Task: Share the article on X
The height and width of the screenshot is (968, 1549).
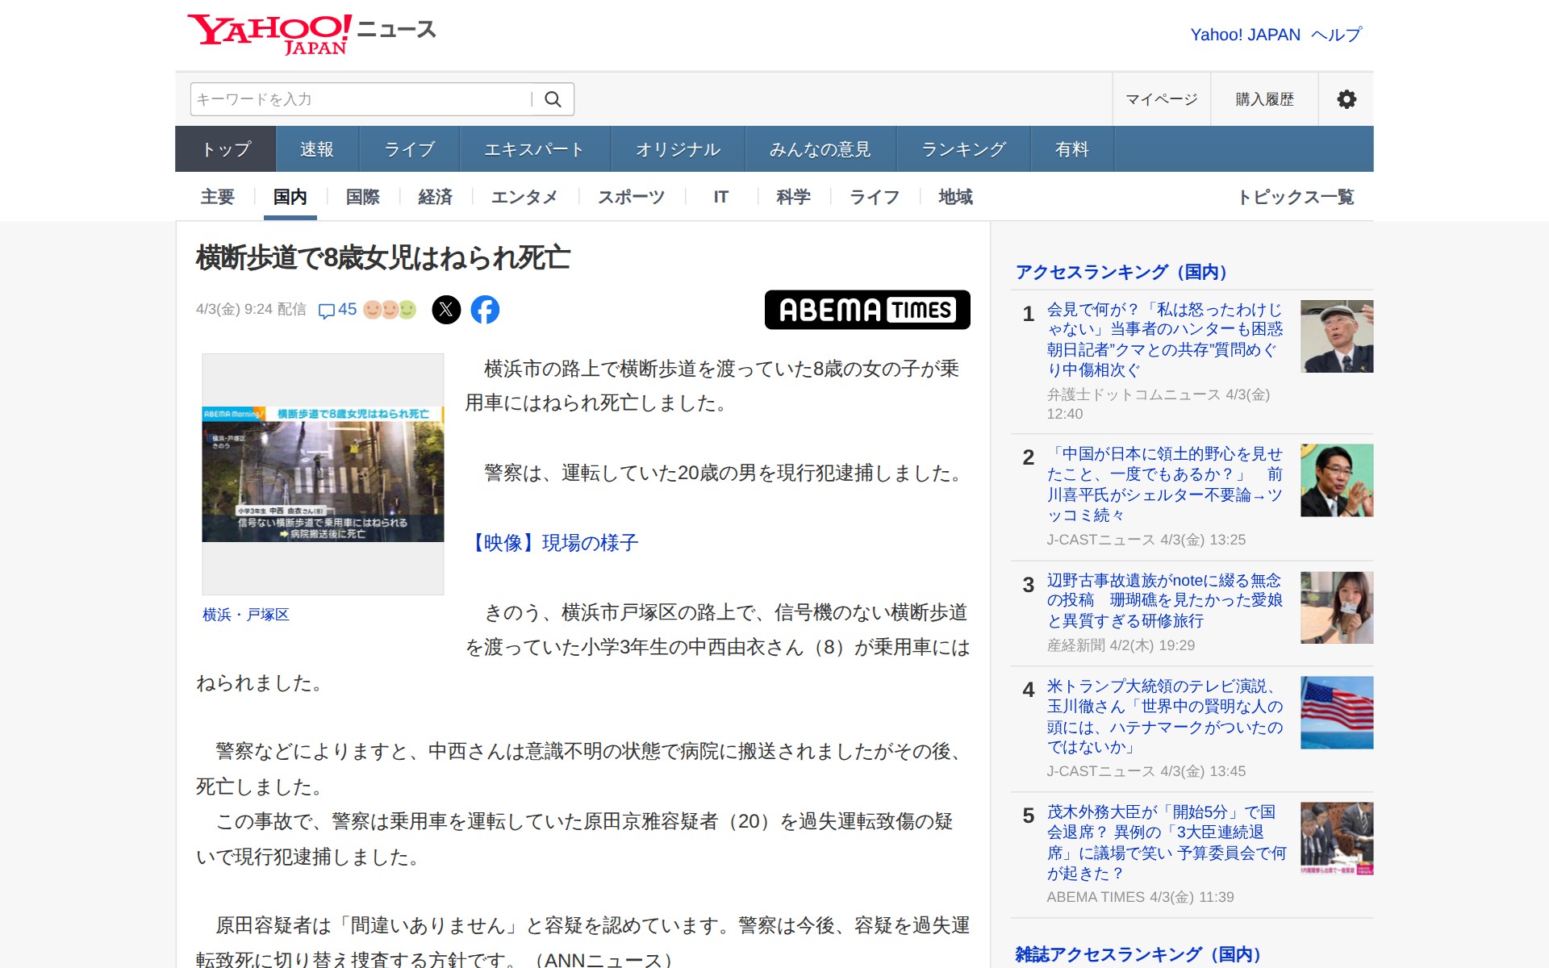Action: click(446, 310)
